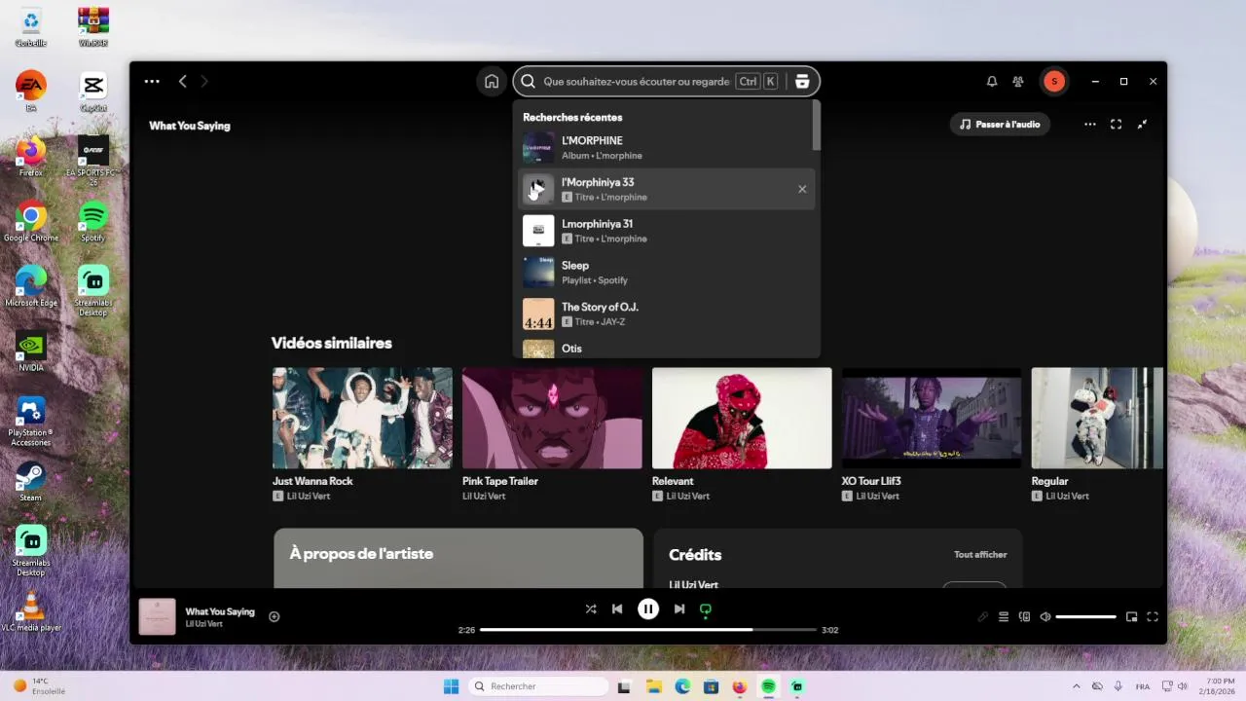Open the more options dots near 'Passer à l'audio'

point(1090,125)
